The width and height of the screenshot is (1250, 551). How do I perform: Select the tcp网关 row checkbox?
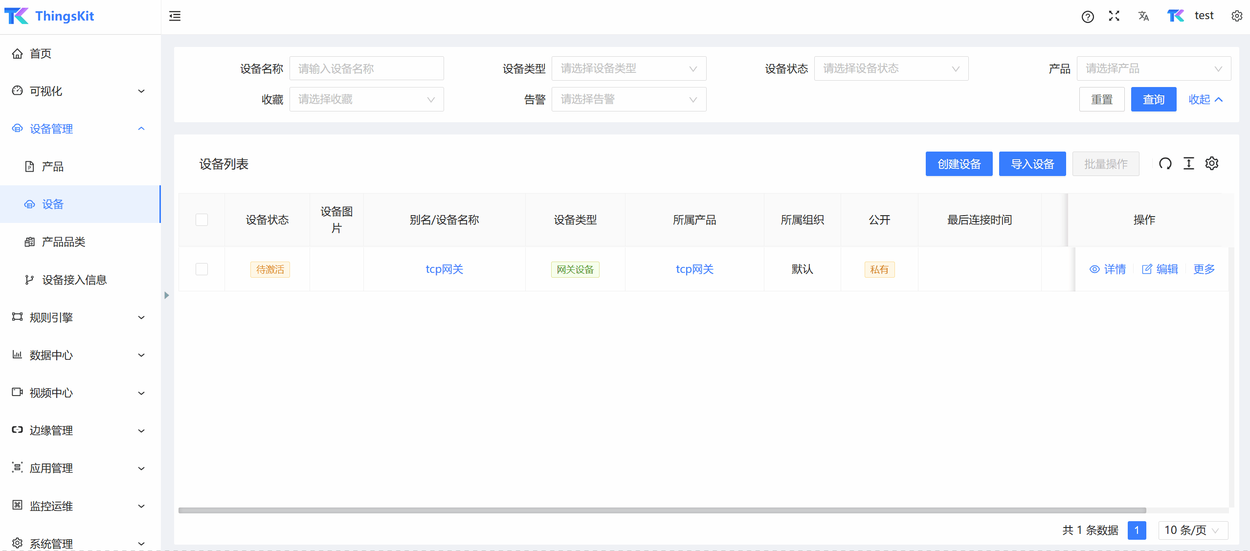tap(201, 269)
